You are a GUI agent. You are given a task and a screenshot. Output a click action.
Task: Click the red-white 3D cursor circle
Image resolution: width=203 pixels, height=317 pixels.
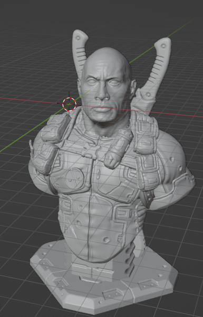[x=70, y=104]
